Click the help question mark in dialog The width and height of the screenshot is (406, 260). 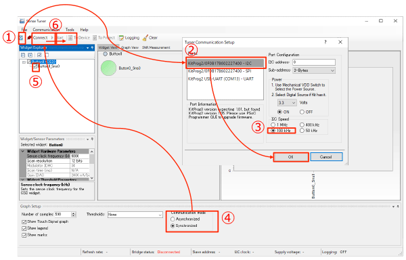pyautogui.click(x=325, y=42)
